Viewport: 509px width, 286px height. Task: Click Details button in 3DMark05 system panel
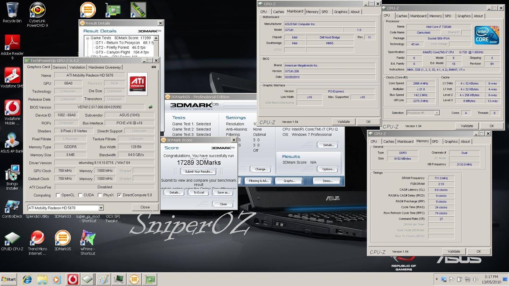pos(329,145)
